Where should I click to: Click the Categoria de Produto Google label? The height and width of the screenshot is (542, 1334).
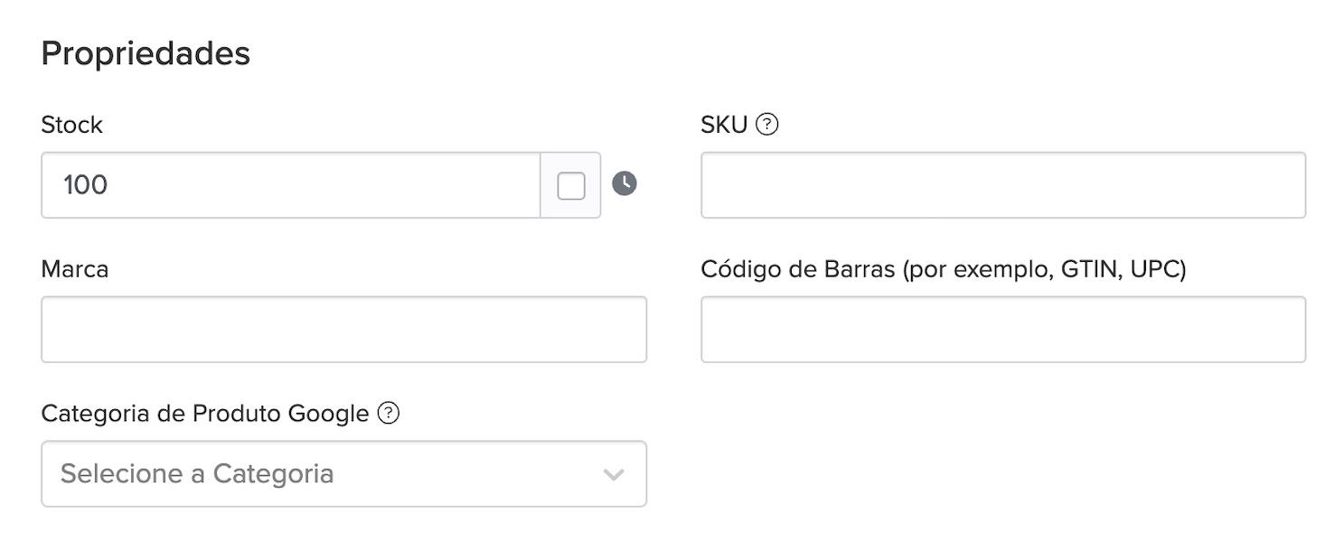pos(204,414)
